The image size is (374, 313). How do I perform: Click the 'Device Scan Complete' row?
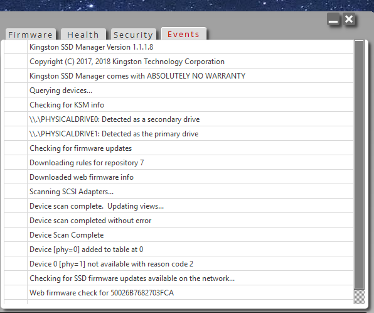[179, 235]
